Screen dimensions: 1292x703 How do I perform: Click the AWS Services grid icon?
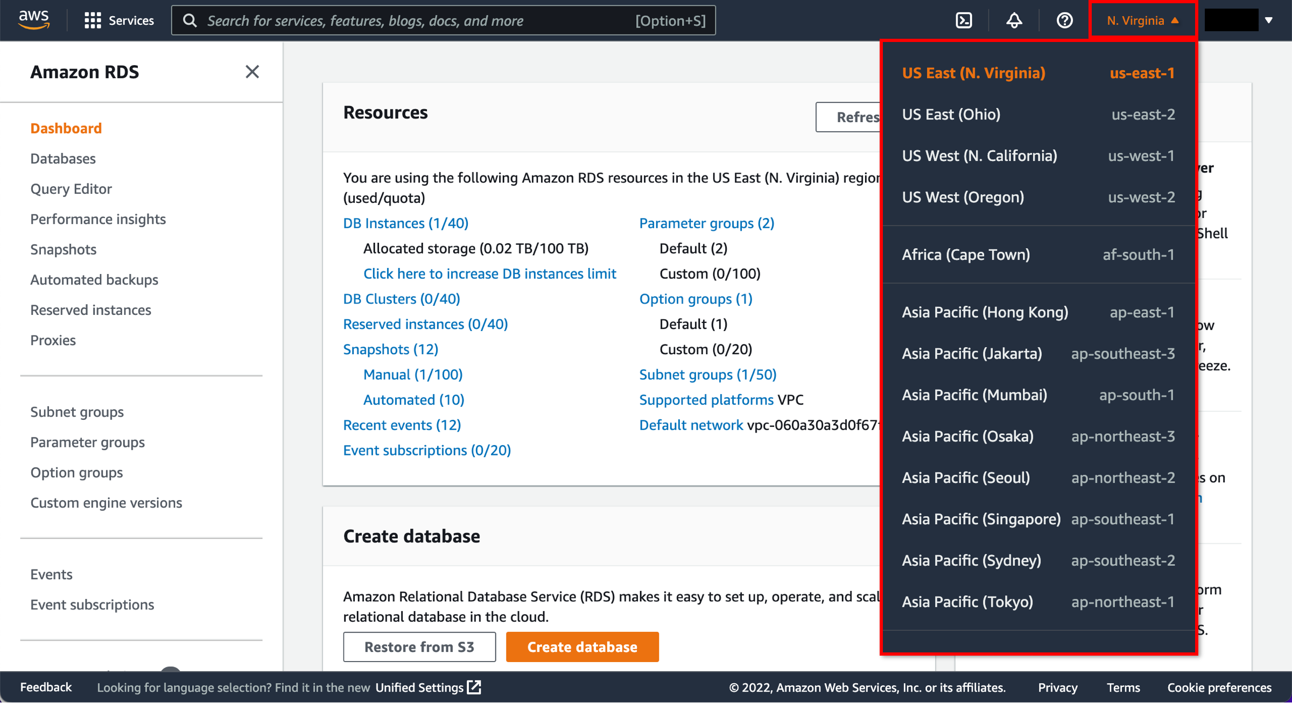(91, 20)
